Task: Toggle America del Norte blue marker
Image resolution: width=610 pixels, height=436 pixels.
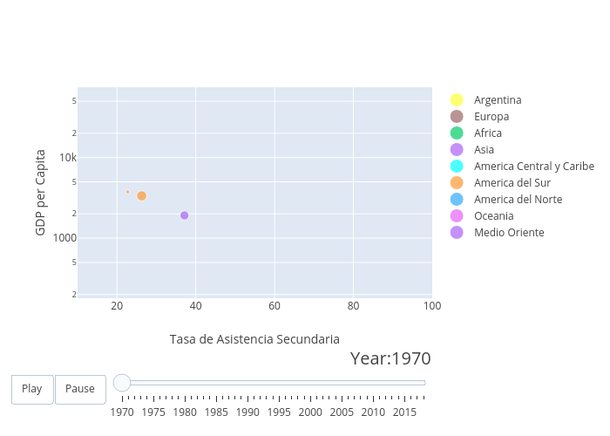Action: (457, 200)
